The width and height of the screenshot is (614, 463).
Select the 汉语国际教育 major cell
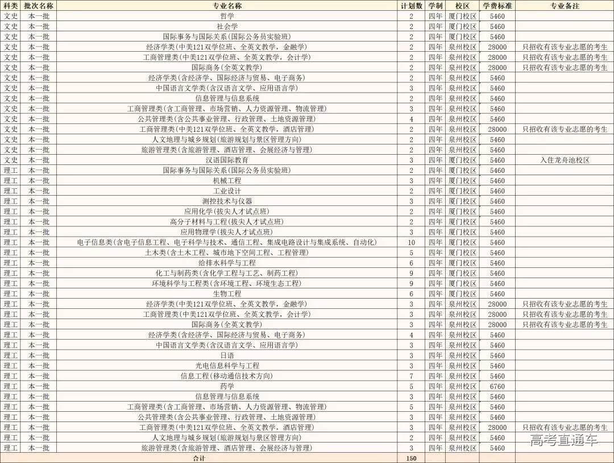pyautogui.click(x=227, y=160)
